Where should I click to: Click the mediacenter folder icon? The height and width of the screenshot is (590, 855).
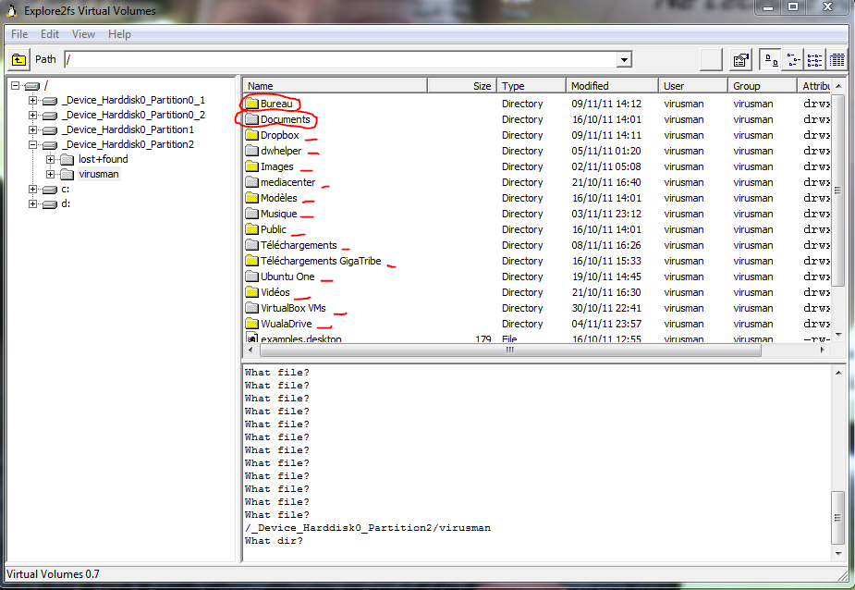(251, 182)
